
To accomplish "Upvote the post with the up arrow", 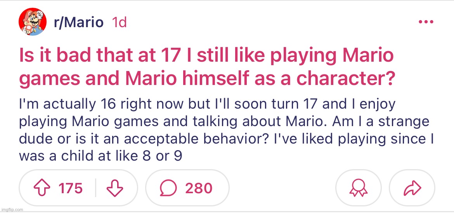I will point(42,188).
